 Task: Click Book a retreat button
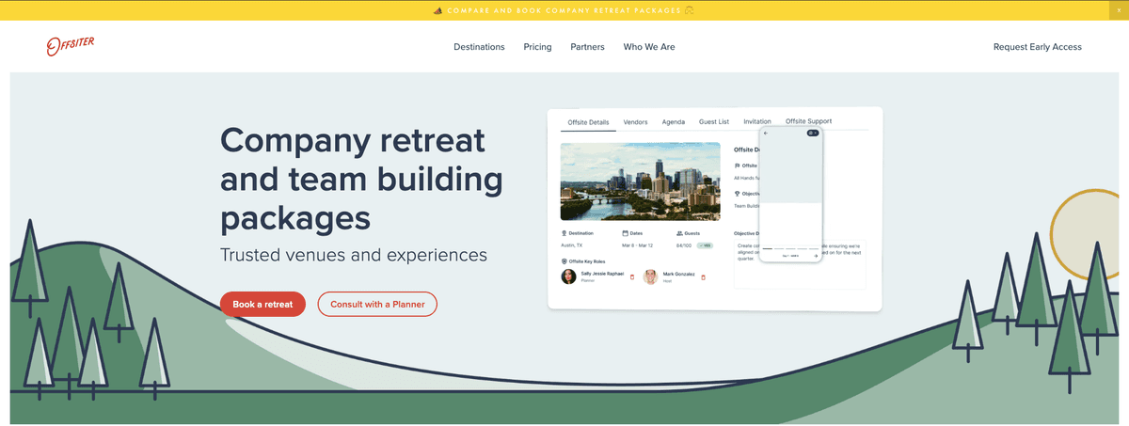point(262,304)
